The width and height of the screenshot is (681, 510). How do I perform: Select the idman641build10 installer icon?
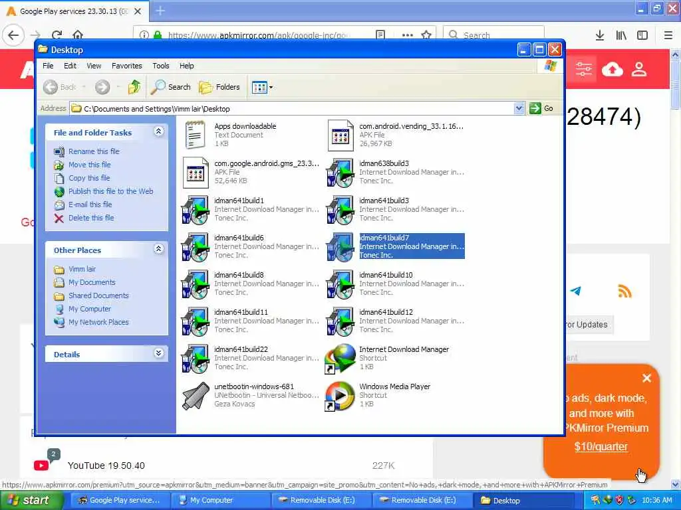point(340,284)
